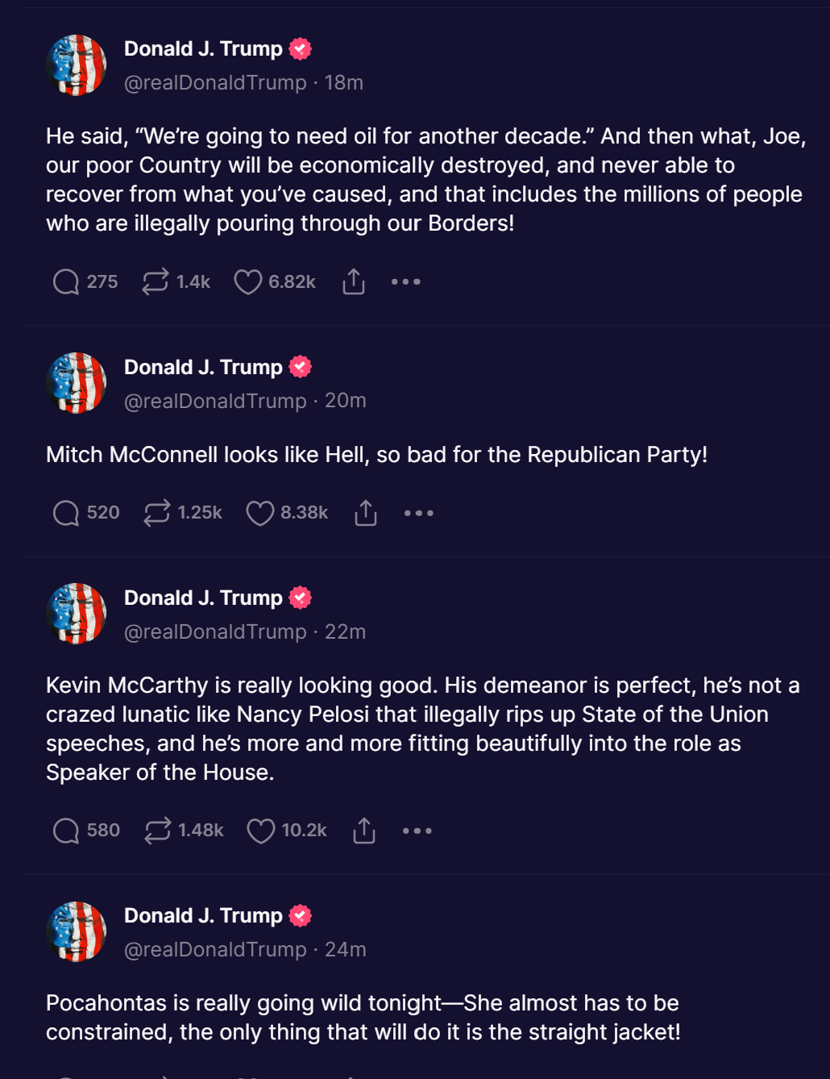Open @realDonaldTrump handle on 22m post

click(x=215, y=632)
